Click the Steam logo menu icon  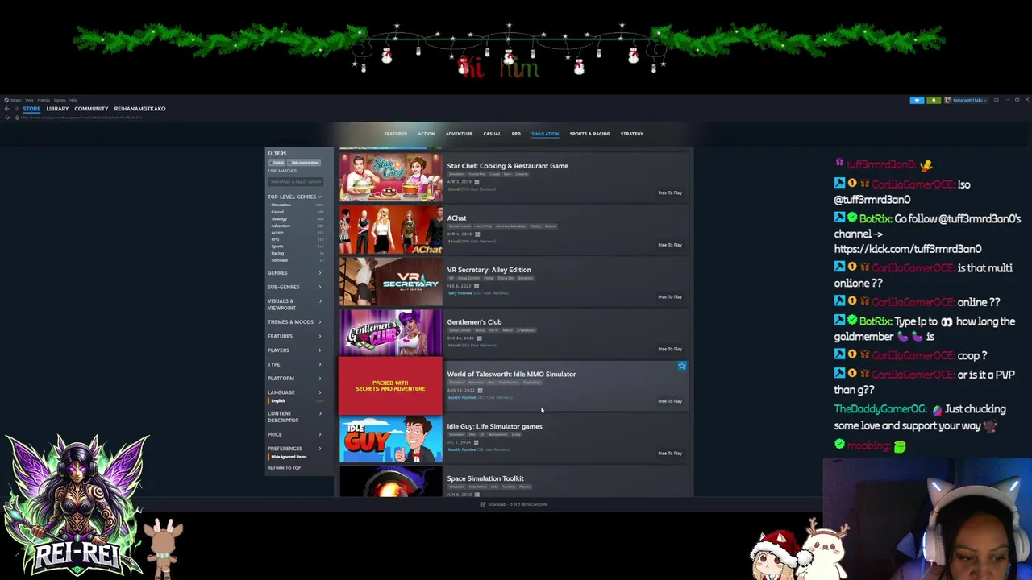pyautogui.click(x=6, y=100)
